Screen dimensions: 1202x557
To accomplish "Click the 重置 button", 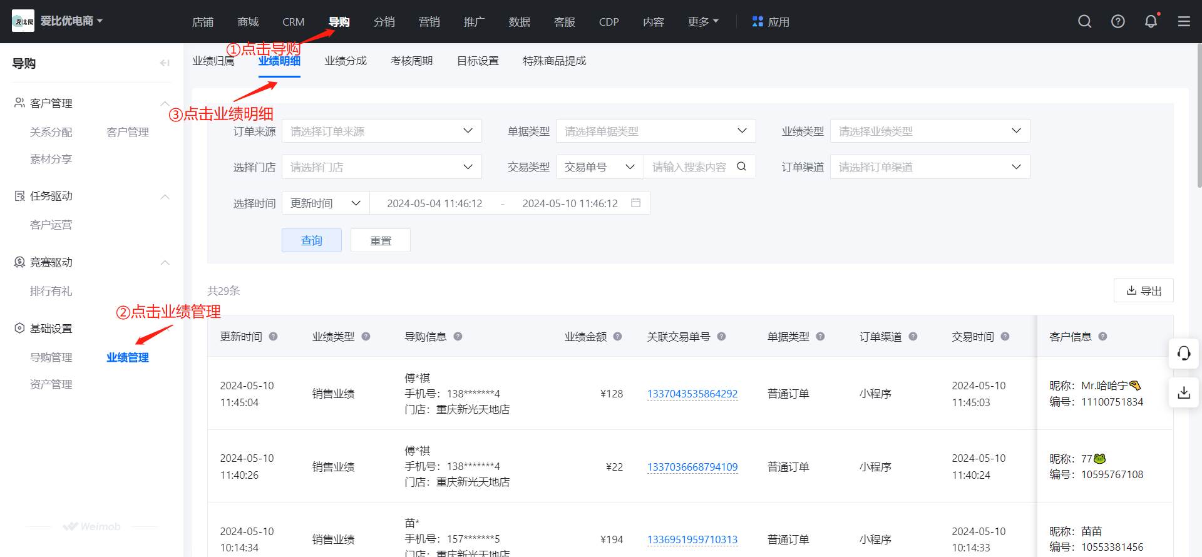I will 381,240.
